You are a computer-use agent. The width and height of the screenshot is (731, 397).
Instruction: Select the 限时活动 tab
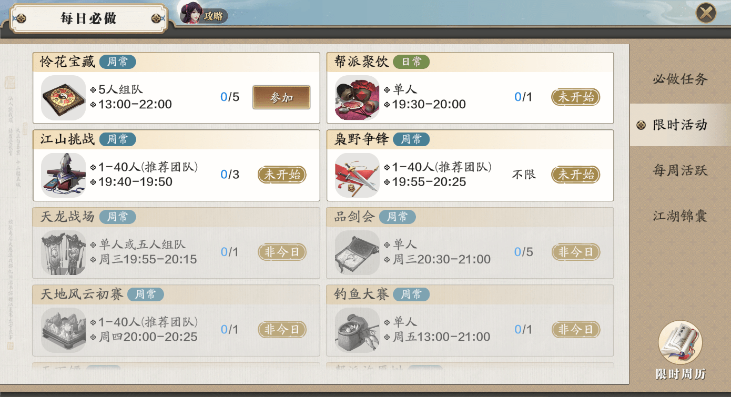coord(680,125)
